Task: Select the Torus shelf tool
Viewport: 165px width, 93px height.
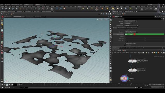Action: tap(13, 9)
